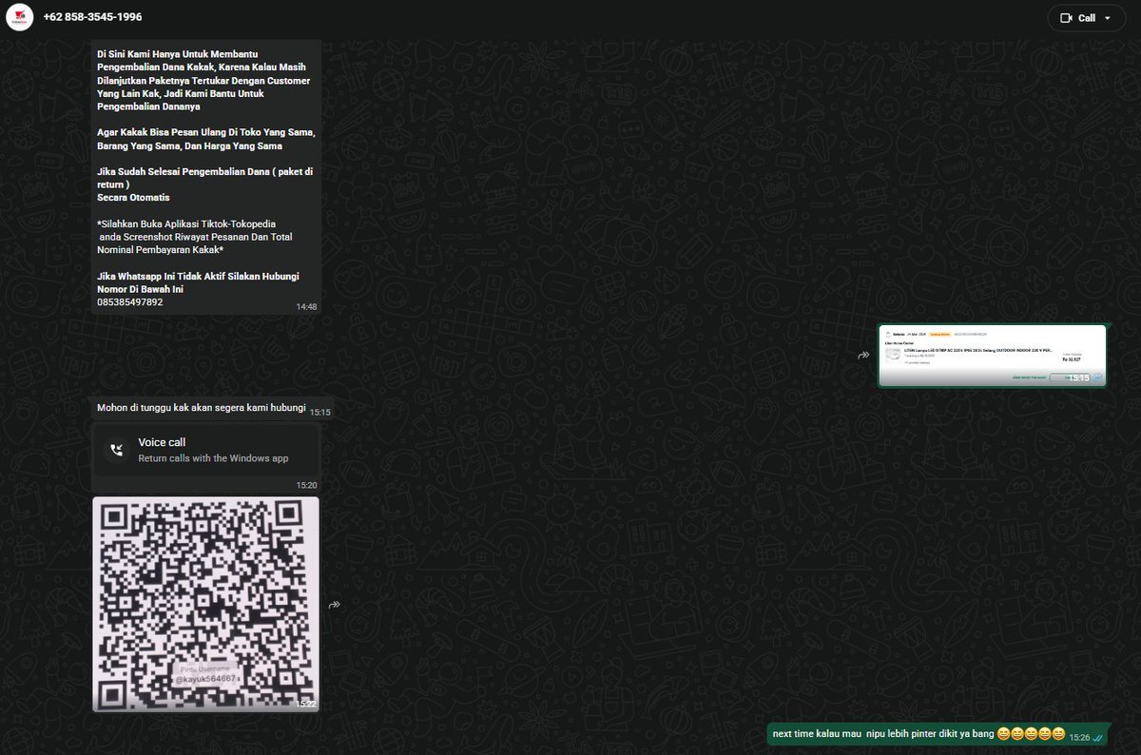Click 'Return calls with the Windows app'
The image size is (1141, 755).
tap(213, 458)
